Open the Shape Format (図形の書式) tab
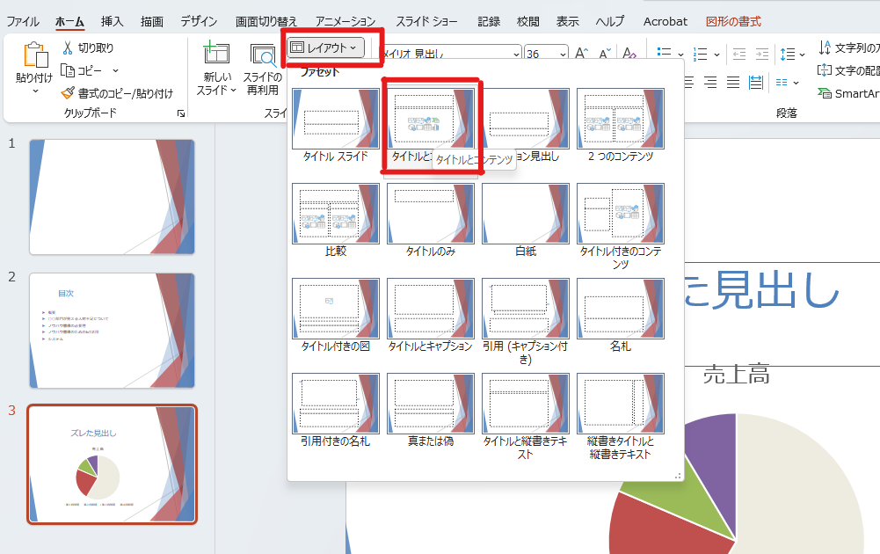 coord(733,21)
